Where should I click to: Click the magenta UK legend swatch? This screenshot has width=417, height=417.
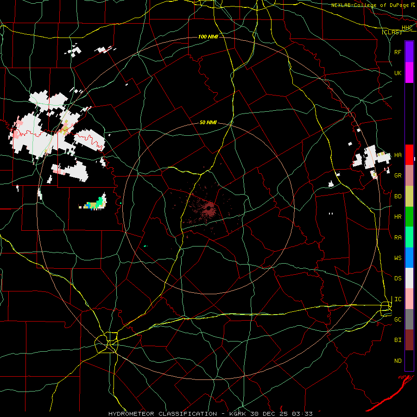(x=409, y=73)
